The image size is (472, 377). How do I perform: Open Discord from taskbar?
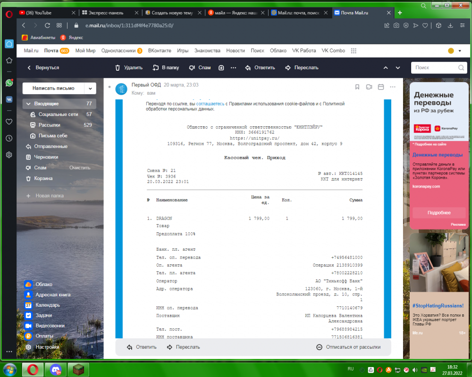pos(56,369)
